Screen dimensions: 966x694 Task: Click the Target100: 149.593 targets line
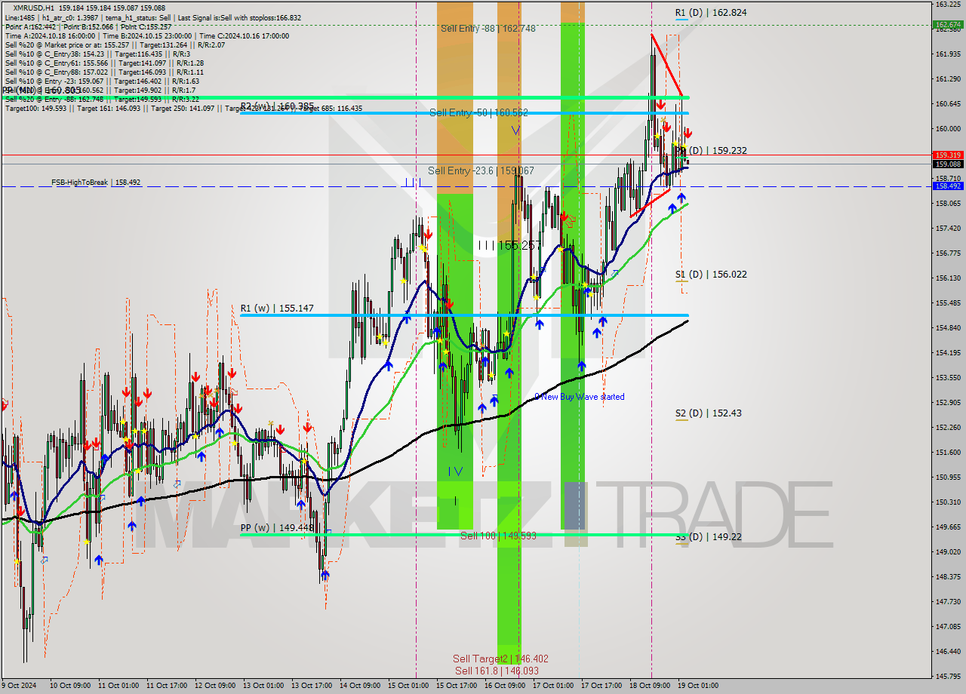183,108
